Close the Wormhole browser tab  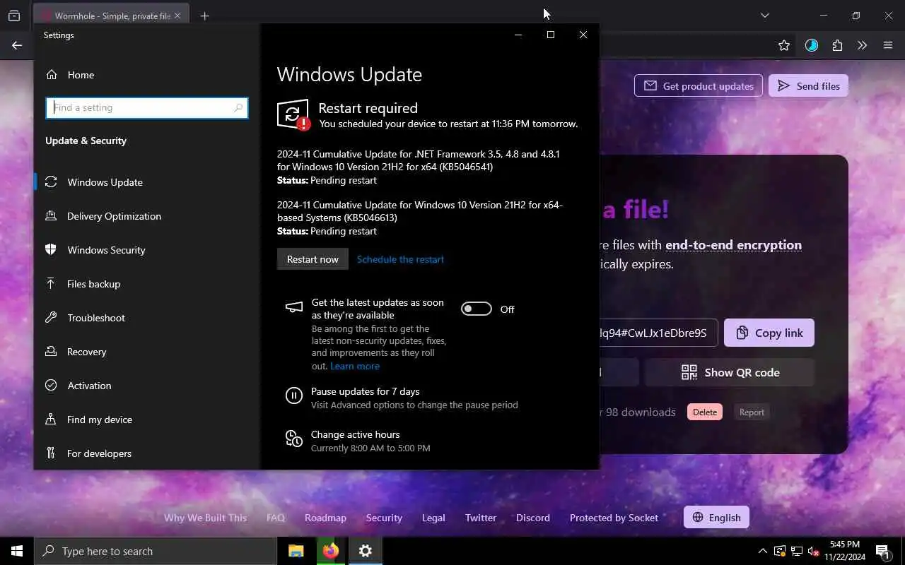[x=177, y=16]
